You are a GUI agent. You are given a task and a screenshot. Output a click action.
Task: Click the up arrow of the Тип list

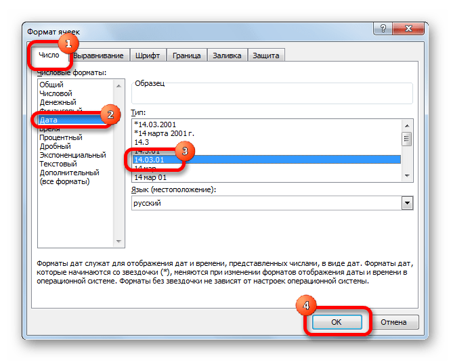click(x=407, y=126)
